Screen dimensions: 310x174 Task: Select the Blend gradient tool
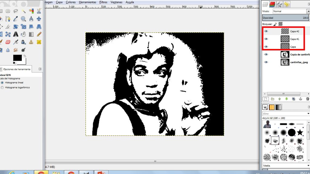(31, 34)
